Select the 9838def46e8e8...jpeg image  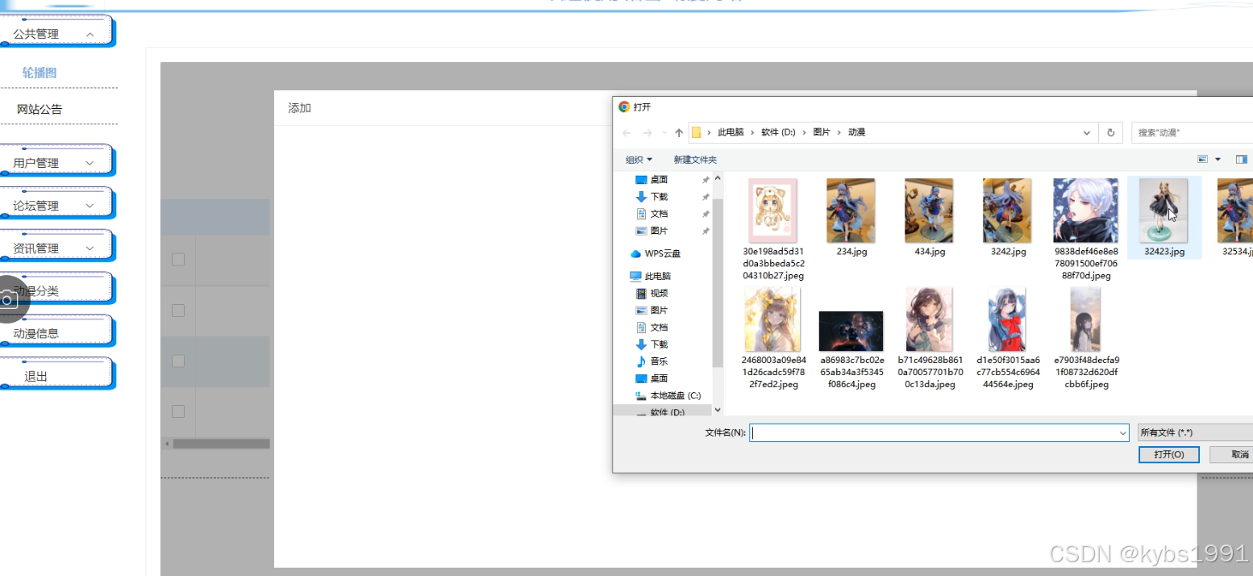1085,211
